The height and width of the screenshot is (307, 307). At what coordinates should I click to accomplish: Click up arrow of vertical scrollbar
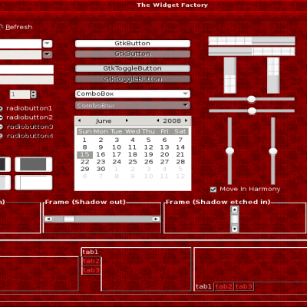(234, 210)
